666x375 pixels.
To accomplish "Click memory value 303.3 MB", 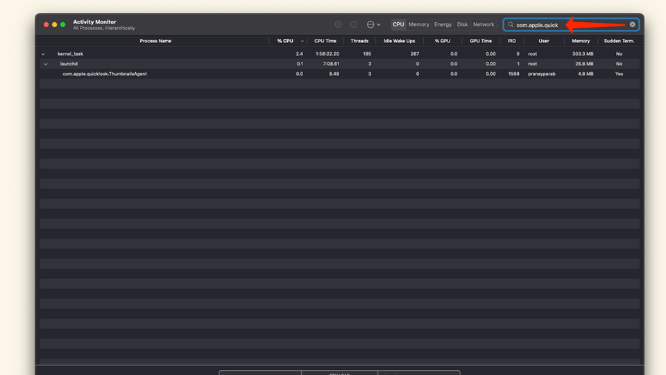I will click(582, 54).
